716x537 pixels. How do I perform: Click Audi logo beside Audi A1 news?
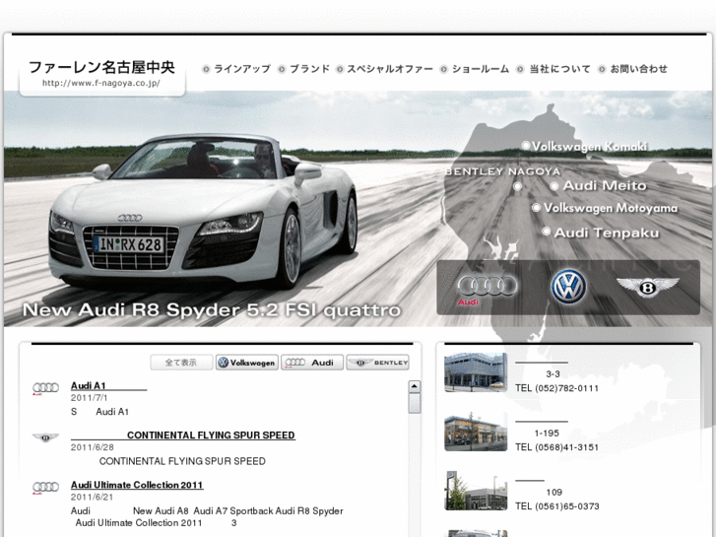45,389
